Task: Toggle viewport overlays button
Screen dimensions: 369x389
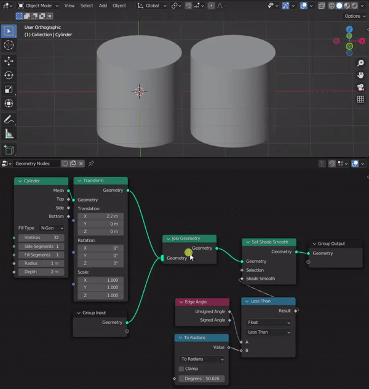Action: [x=304, y=6]
